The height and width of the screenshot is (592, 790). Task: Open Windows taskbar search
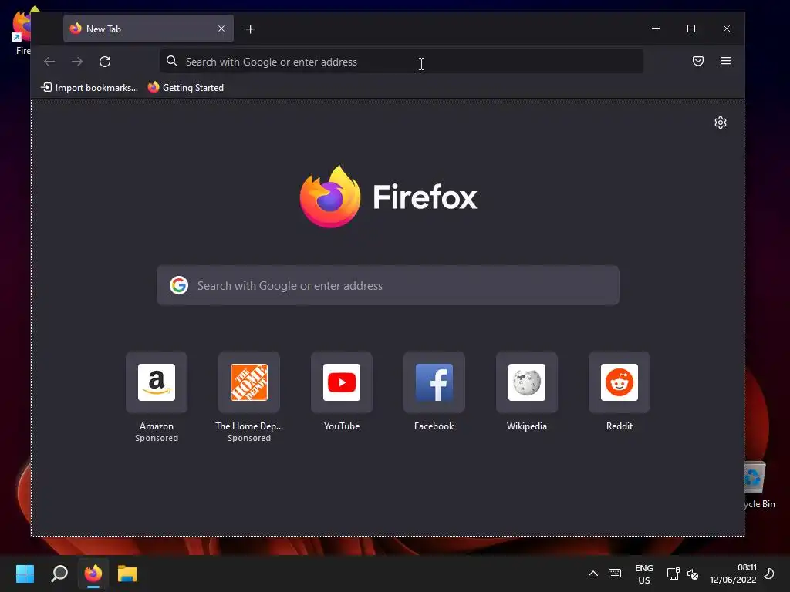(x=59, y=573)
